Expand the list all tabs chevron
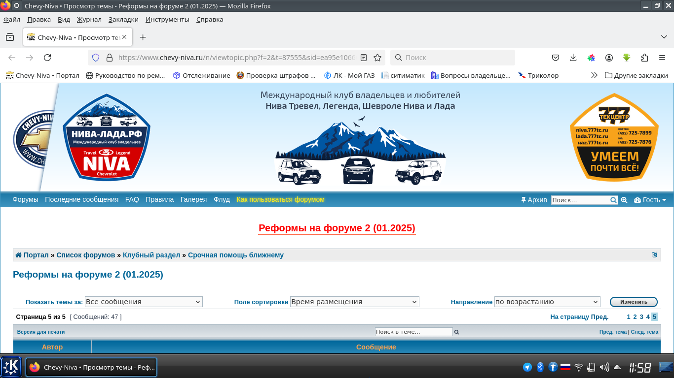 click(x=664, y=37)
